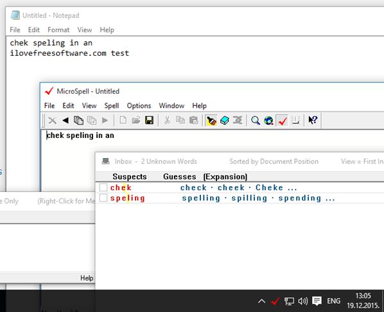Choose the guess 'spelling'
Image resolution: width=384 pixels, height=312 pixels.
[x=201, y=198]
